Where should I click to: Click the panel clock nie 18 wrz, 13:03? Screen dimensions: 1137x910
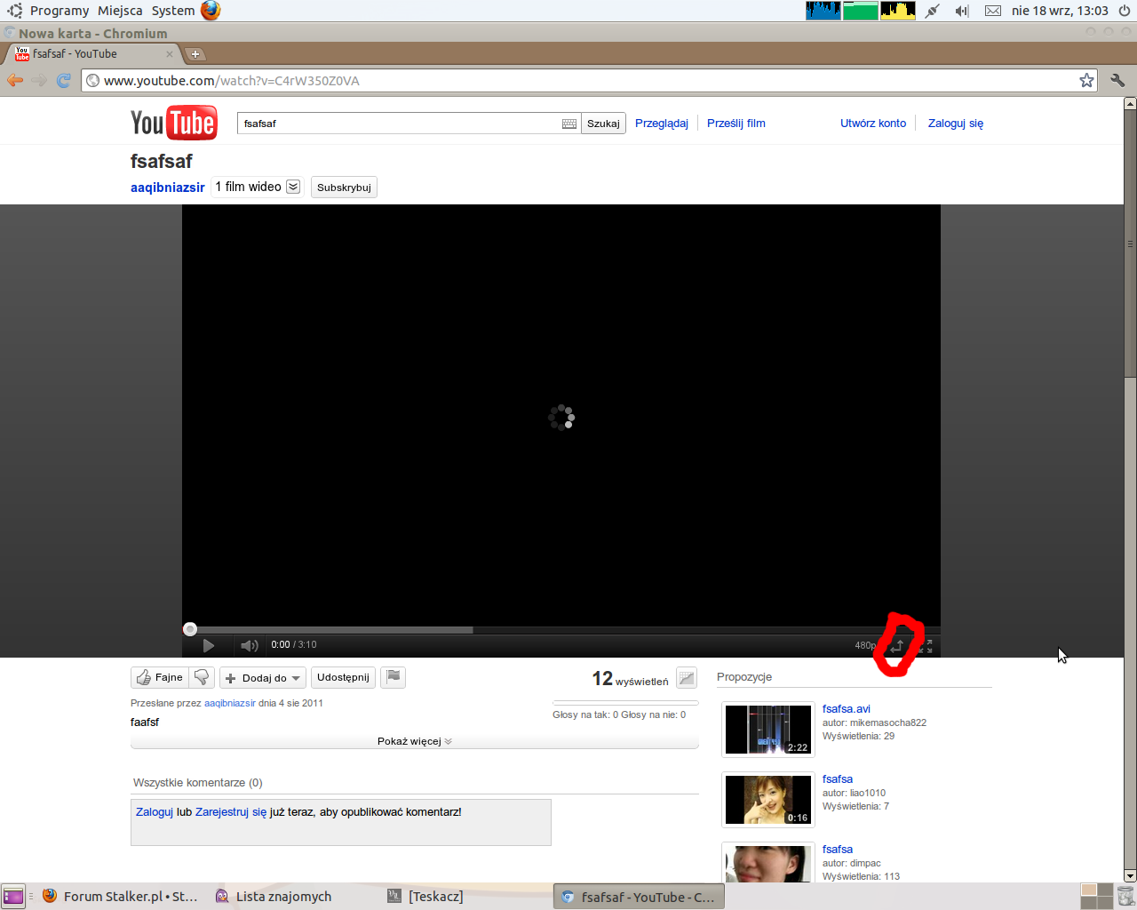[x=1060, y=11]
